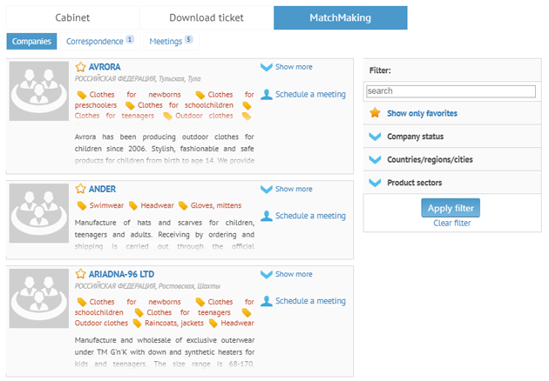Show more details for AVRORA
Image resolution: width=549 pixels, height=381 pixels.
pos(286,67)
